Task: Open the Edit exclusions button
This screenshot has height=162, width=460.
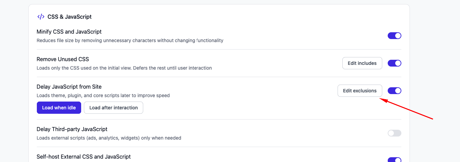Action: 360,91
